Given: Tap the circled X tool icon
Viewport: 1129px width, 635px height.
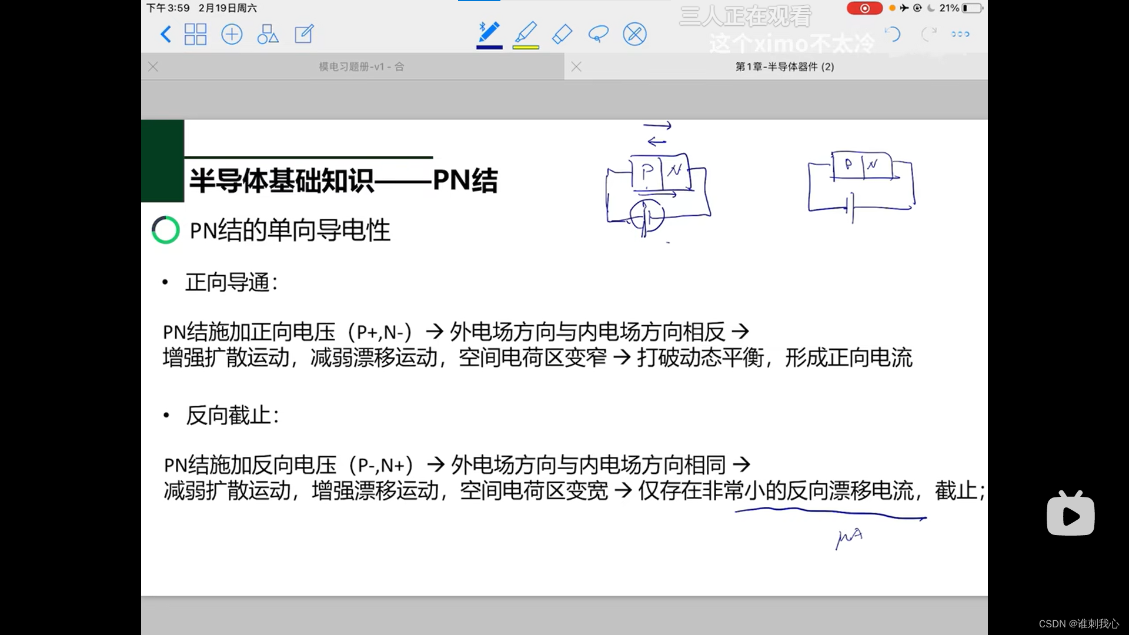Looking at the screenshot, I should pyautogui.click(x=634, y=34).
